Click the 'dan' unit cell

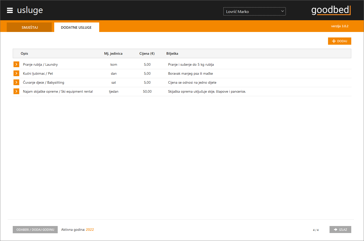click(x=114, y=73)
